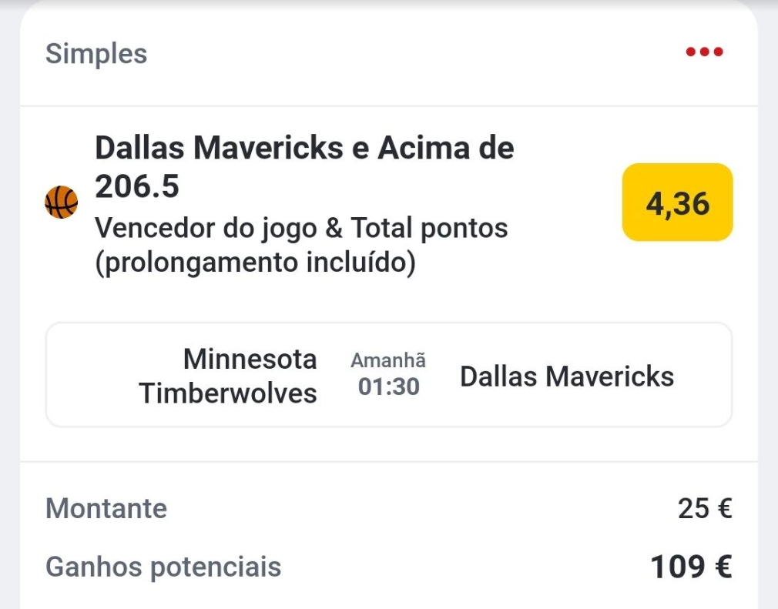
Task: Edit the 25 € stake amount
Action: [x=704, y=508]
